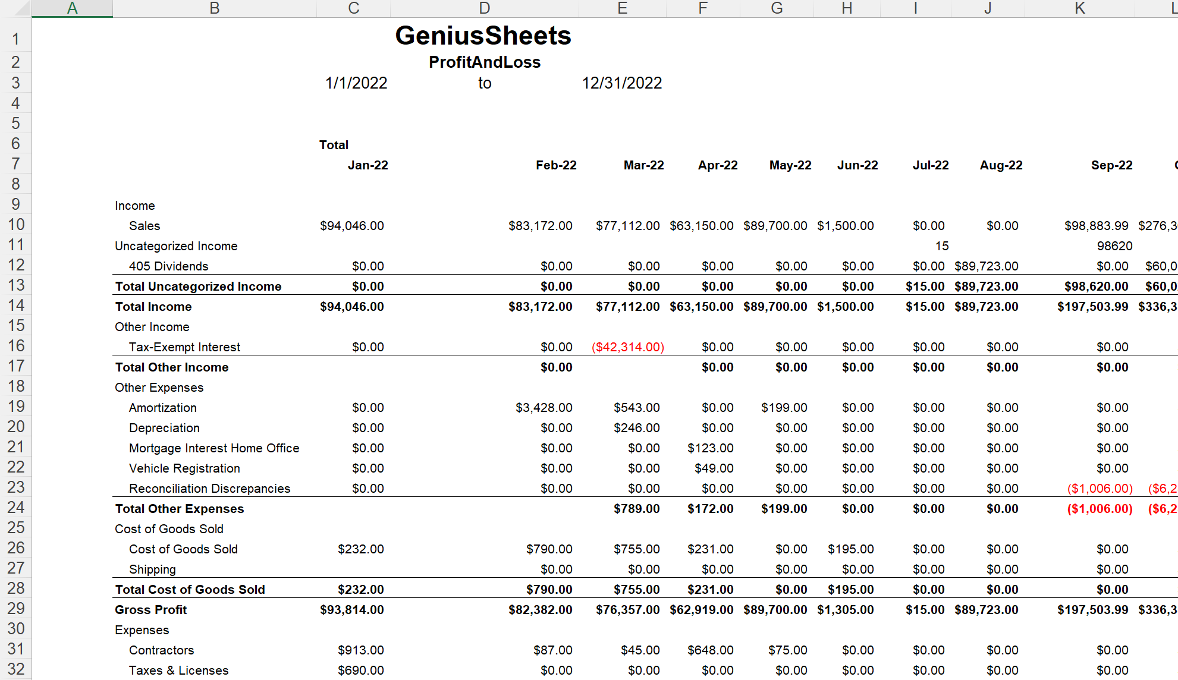This screenshot has width=1178, height=680.
Task: Select the Reconciliation Discrepancies row label
Action: point(209,489)
